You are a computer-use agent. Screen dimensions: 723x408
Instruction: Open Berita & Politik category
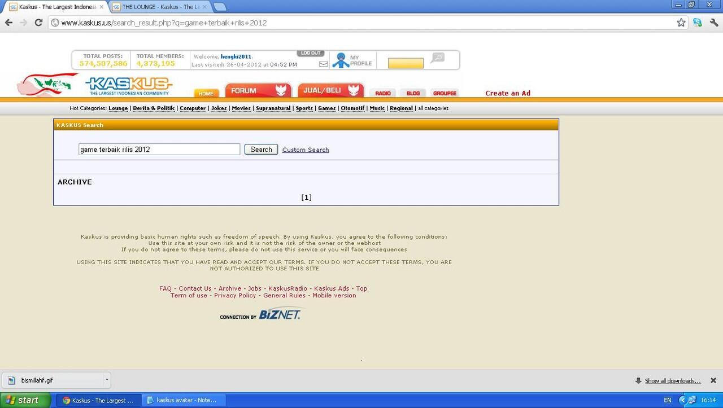click(x=154, y=108)
